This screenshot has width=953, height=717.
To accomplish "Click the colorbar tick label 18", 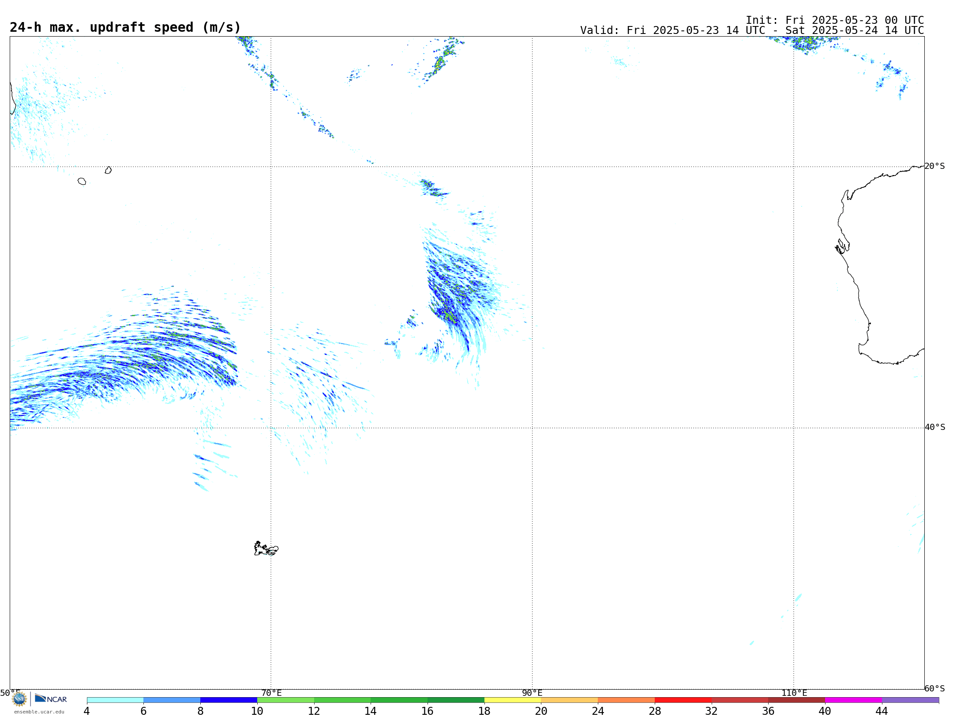I will (x=484, y=711).
